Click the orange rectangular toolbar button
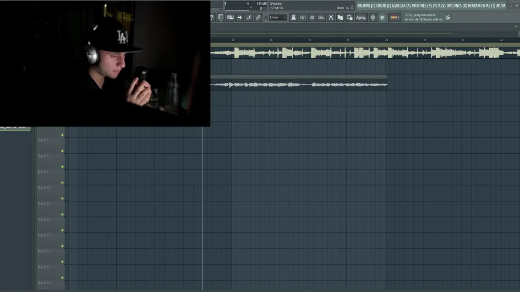 pyautogui.click(x=394, y=17)
